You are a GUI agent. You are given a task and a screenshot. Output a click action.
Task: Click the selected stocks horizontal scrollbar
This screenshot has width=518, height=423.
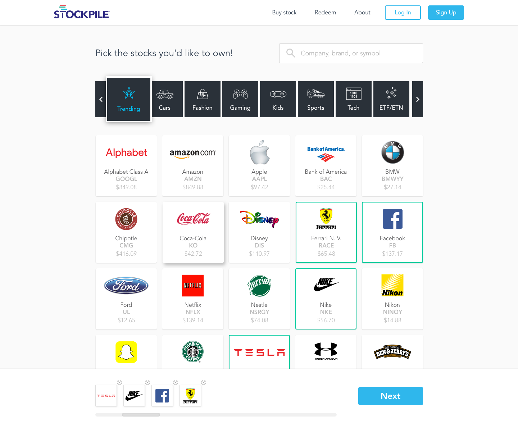pyautogui.click(x=216, y=415)
